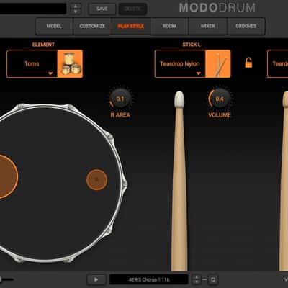Click the DELETE preset button

click(132, 9)
